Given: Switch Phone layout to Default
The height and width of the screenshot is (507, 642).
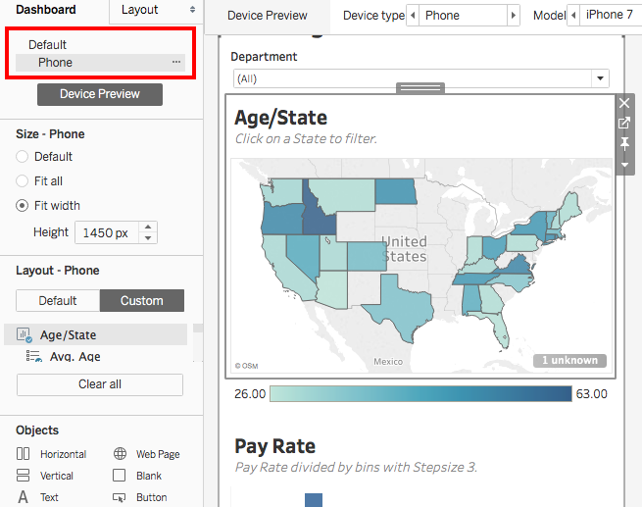Looking at the screenshot, I should [58, 301].
